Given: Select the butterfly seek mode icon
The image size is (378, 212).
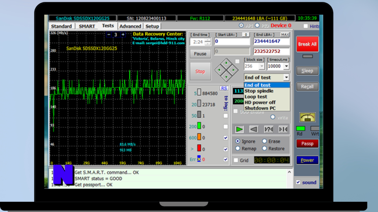Looking at the screenshot, I should (x=283, y=129).
